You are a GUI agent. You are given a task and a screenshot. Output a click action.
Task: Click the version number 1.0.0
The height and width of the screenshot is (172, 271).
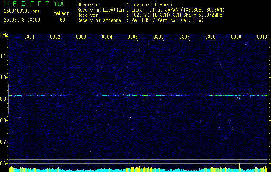[59, 4]
